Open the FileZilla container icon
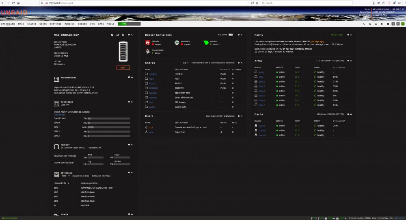 148,43
